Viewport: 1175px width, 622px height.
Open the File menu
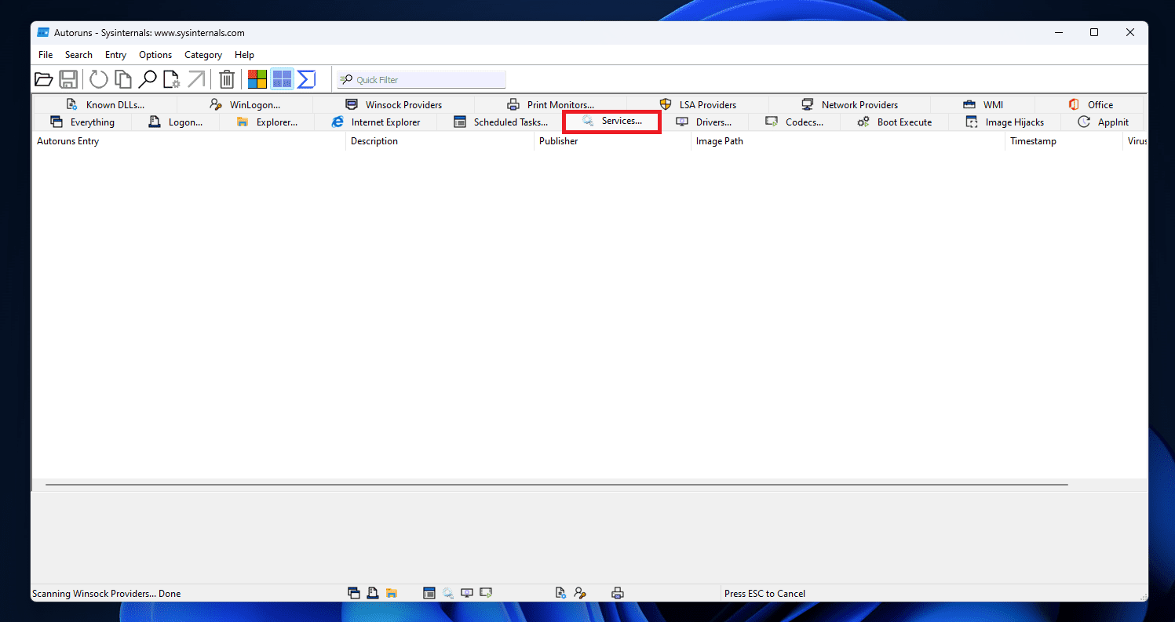tap(46, 55)
